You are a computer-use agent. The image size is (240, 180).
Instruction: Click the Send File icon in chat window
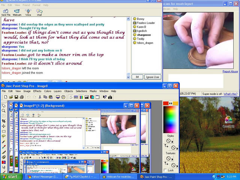(6, 12)
